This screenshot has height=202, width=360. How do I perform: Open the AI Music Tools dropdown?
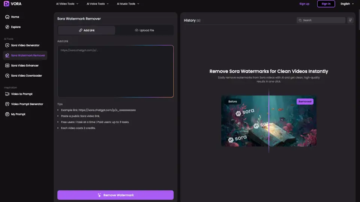click(x=128, y=4)
